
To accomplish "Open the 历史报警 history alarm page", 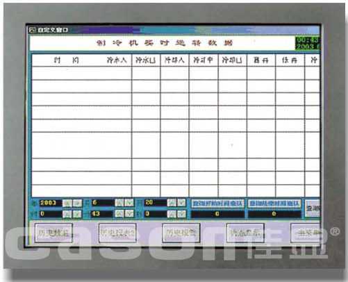I will pyautogui.click(x=181, y=233).
